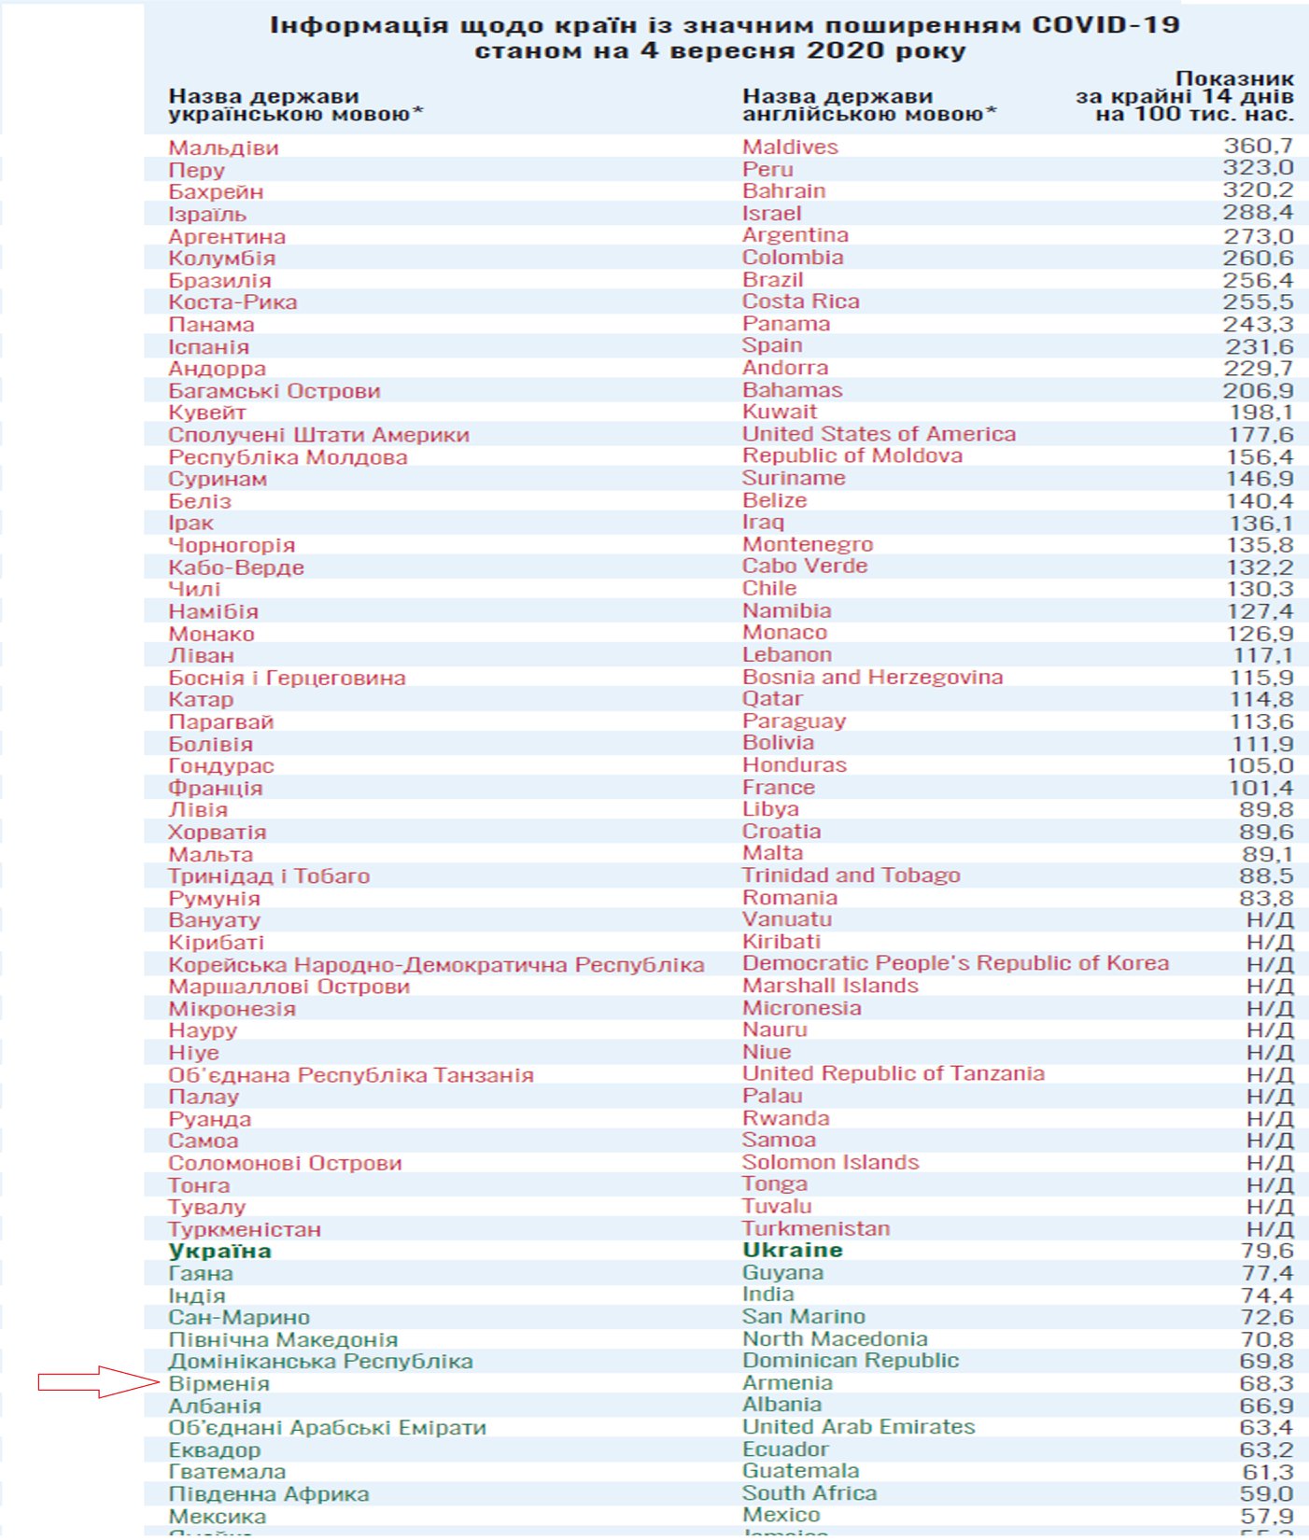The width and height of the screenshot is (1309, 1540).
Task: Select the English name 'Maldives'
Action: [x=790, y=147]
